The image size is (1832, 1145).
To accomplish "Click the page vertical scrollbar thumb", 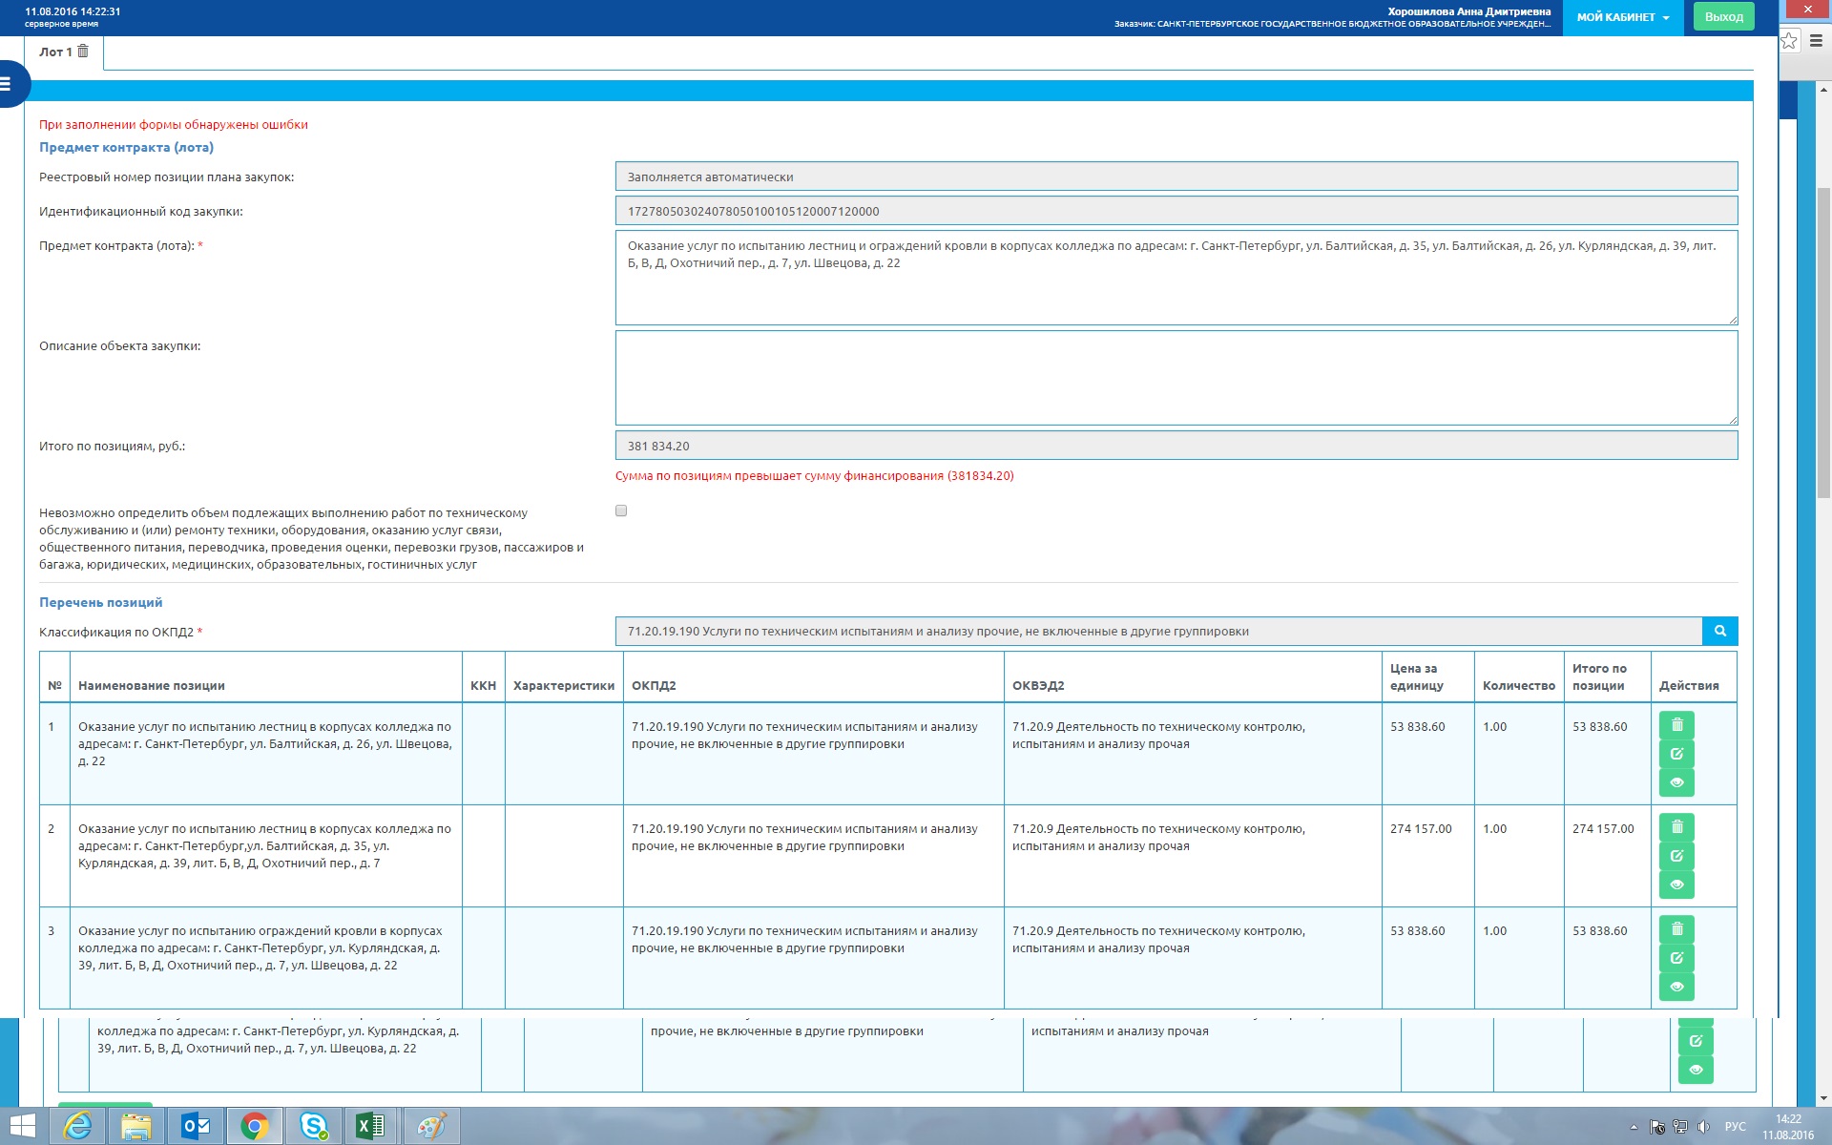I will [x=1823, y=343].
